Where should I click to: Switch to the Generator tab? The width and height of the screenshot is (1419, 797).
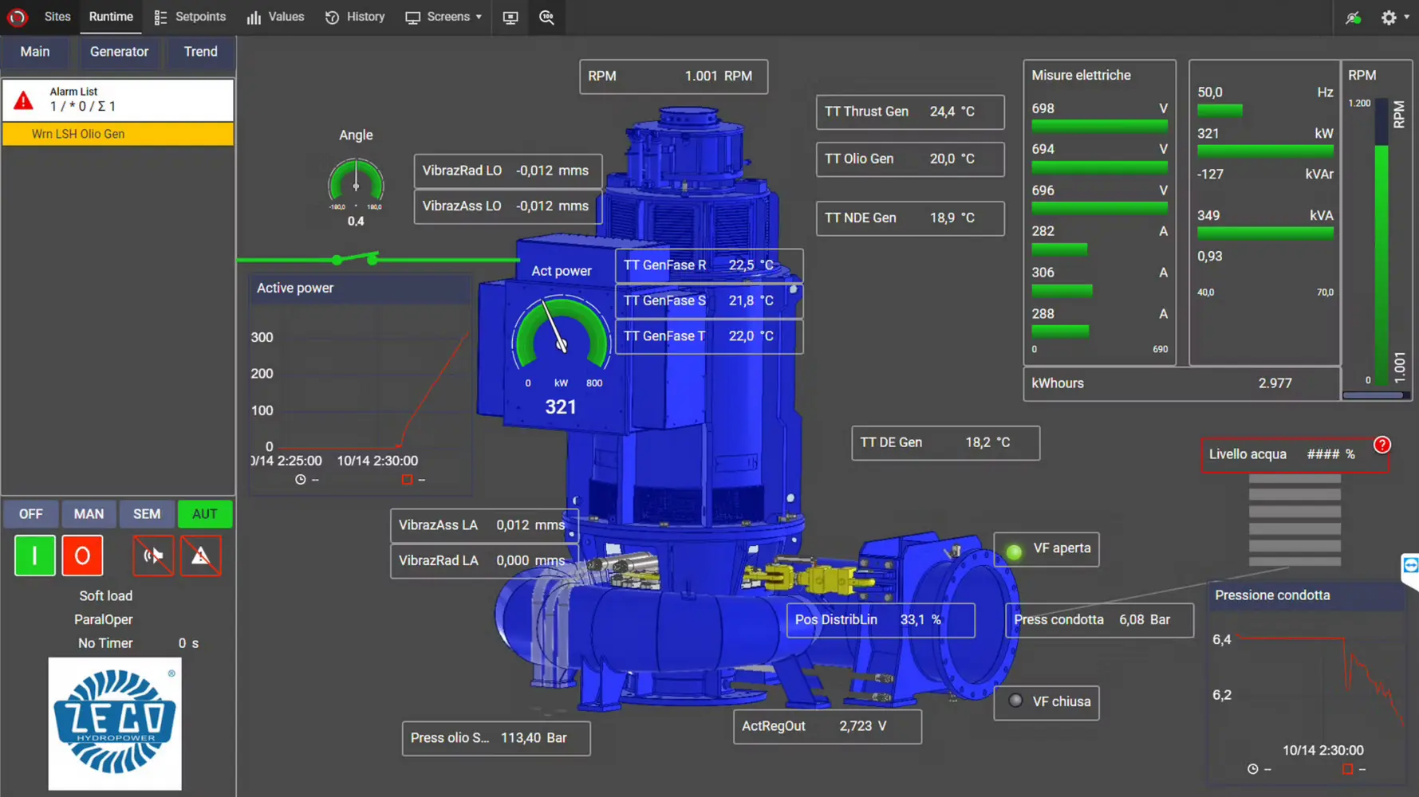120,52
